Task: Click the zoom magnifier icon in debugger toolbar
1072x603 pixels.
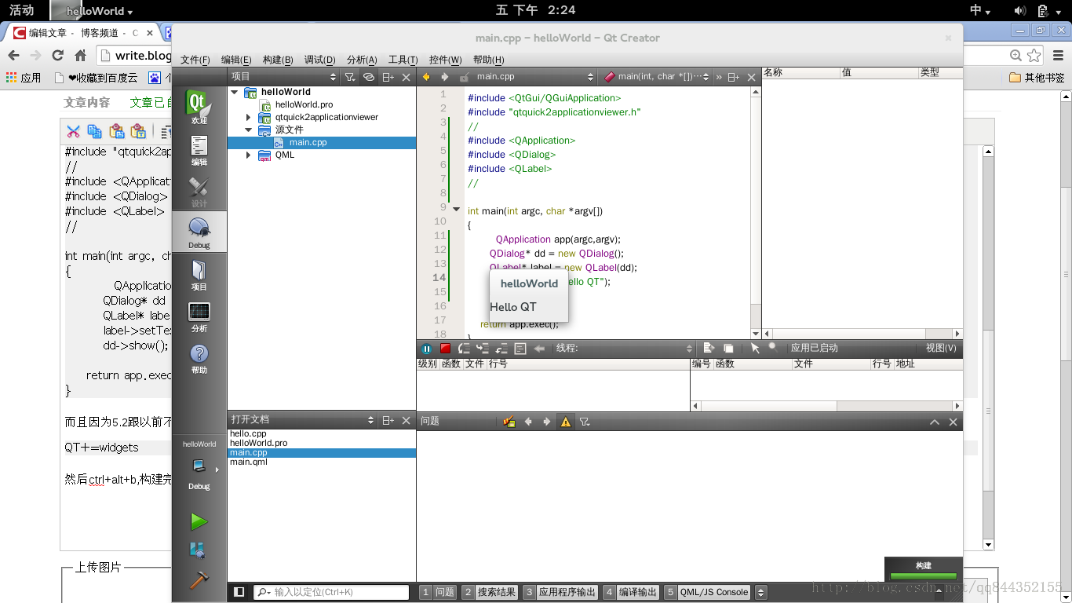Action: coord(773,348)
